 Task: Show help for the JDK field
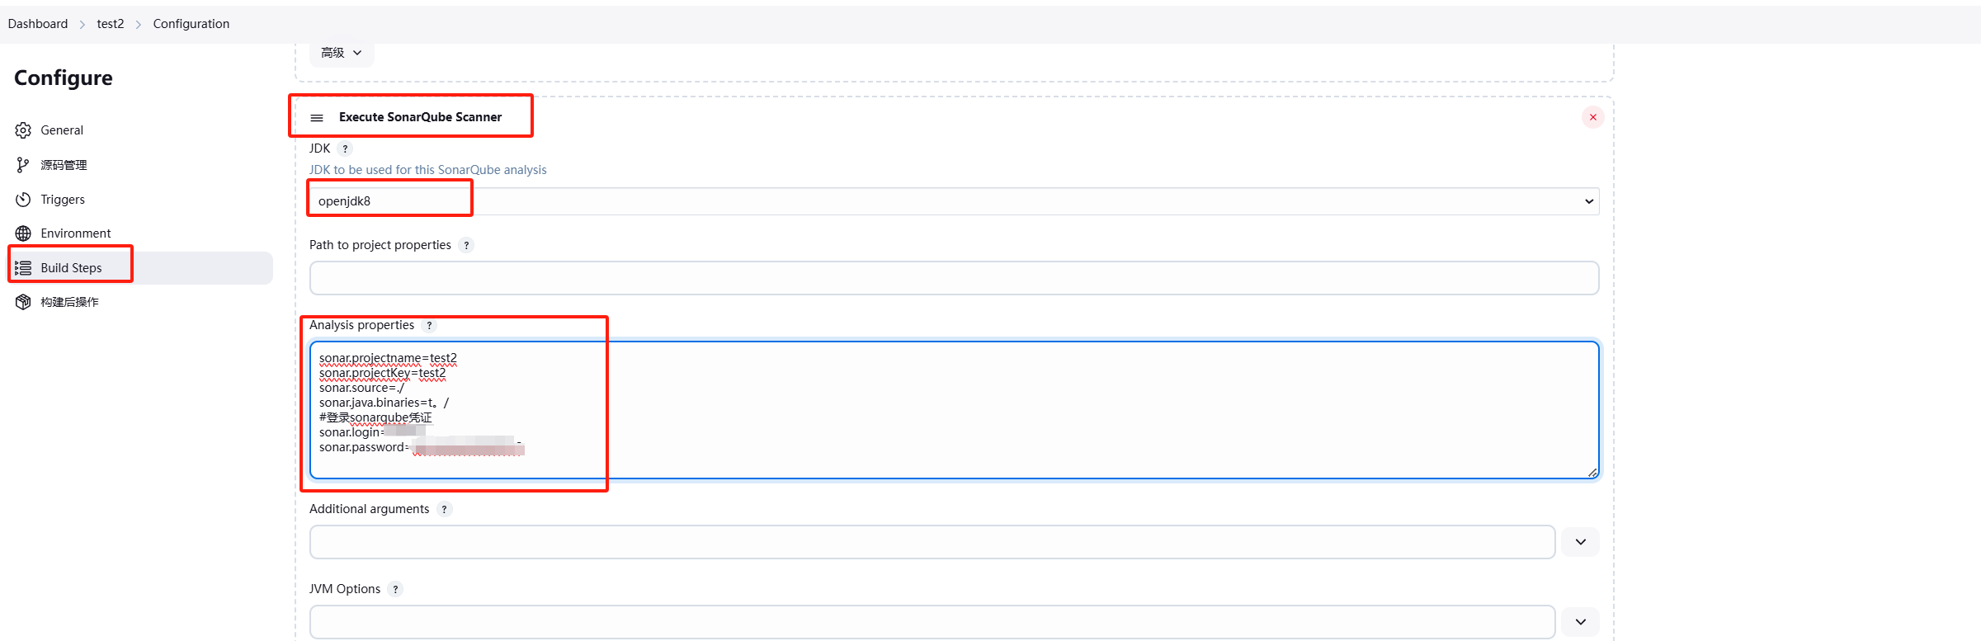pyautogui.click(x=345, y=148)
